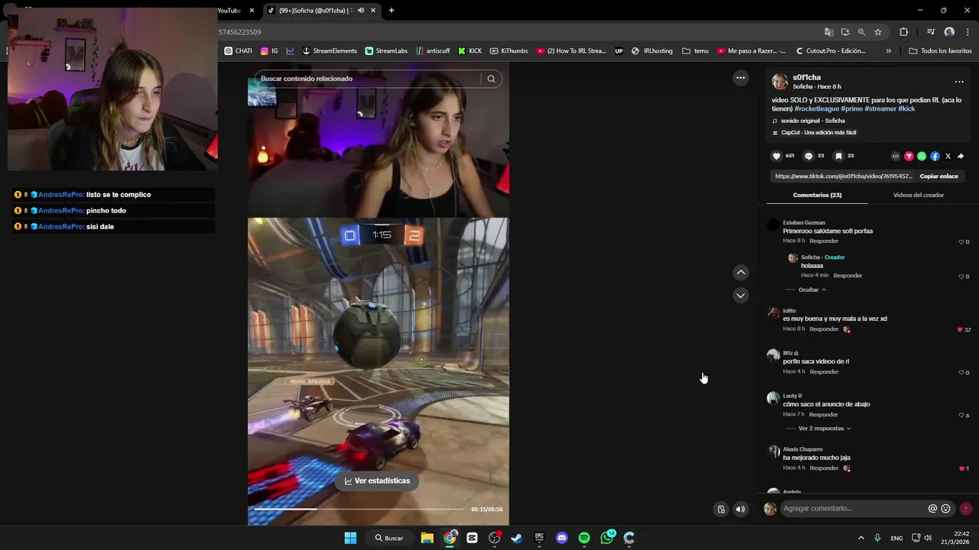Open Todos los favoritos folder
Screen dimensions: 979x550
(940, 51)
